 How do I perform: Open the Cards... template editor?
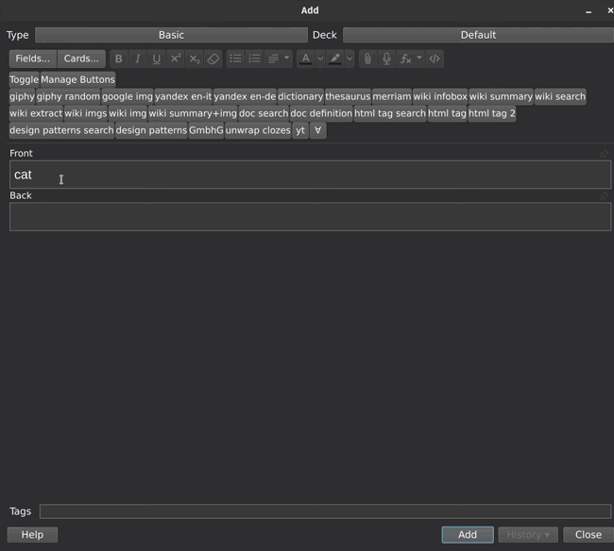pos(81,58)
